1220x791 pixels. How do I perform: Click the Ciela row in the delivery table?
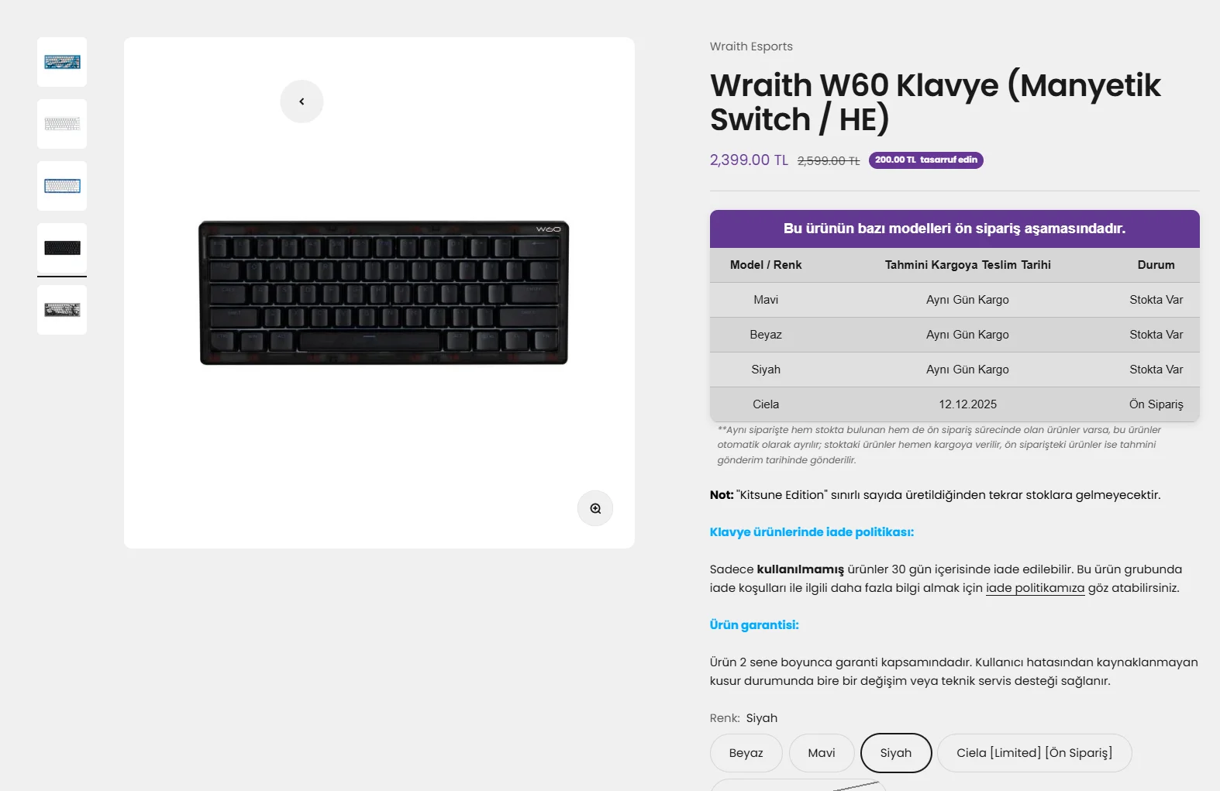[954, 404]
